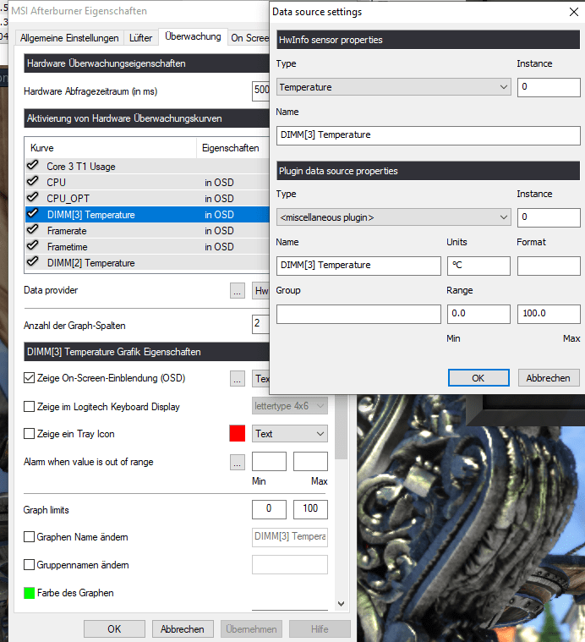
Task: Click the Kurve column header
Action: (111, 148)
